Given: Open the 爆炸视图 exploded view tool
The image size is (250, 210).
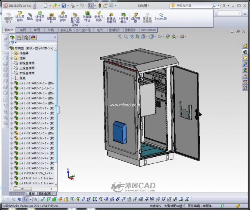Looking at the screenshot, I should coord(135,18).
